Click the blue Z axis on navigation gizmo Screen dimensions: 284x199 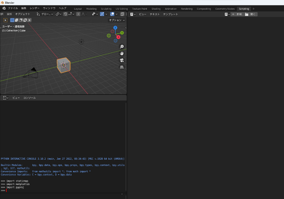tap(115, 27)
